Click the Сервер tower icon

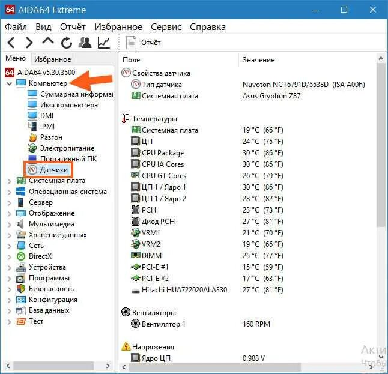click(21, 202)
